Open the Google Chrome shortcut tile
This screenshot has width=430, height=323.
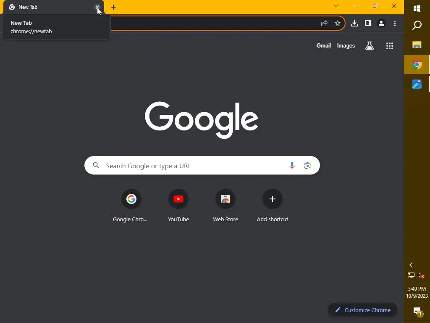(x=131, y=205)
